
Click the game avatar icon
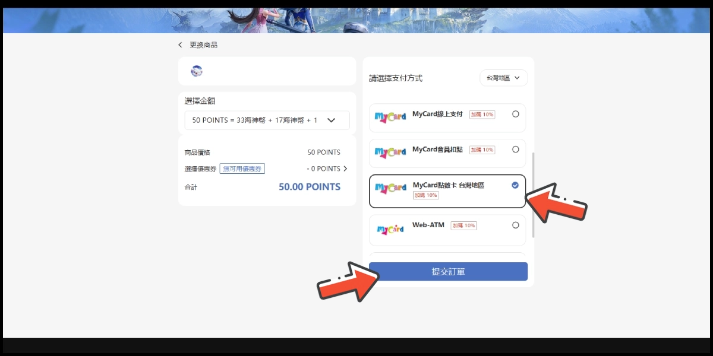pyautogui.click(x=197, y=71)
